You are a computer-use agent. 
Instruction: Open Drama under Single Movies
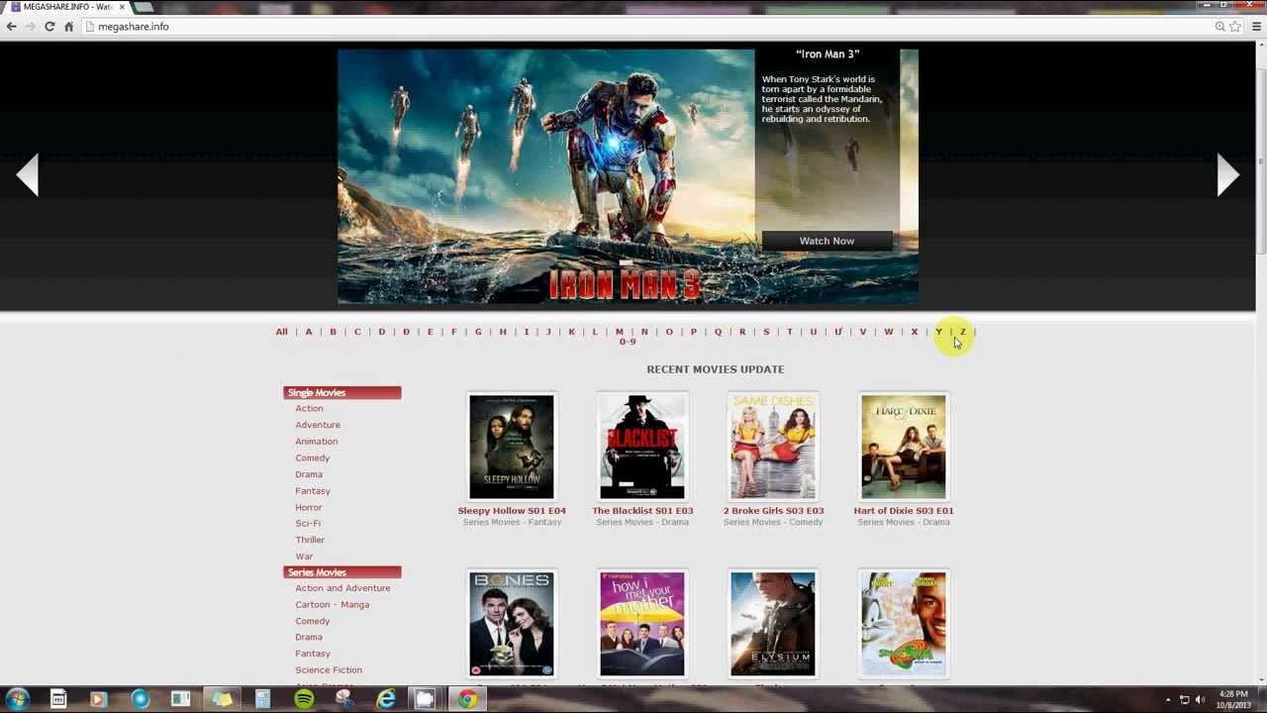pos(308,474)
